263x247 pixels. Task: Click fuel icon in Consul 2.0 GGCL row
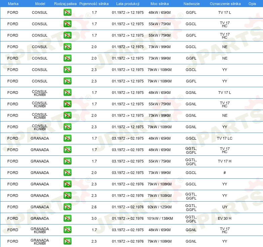[67, 47]
